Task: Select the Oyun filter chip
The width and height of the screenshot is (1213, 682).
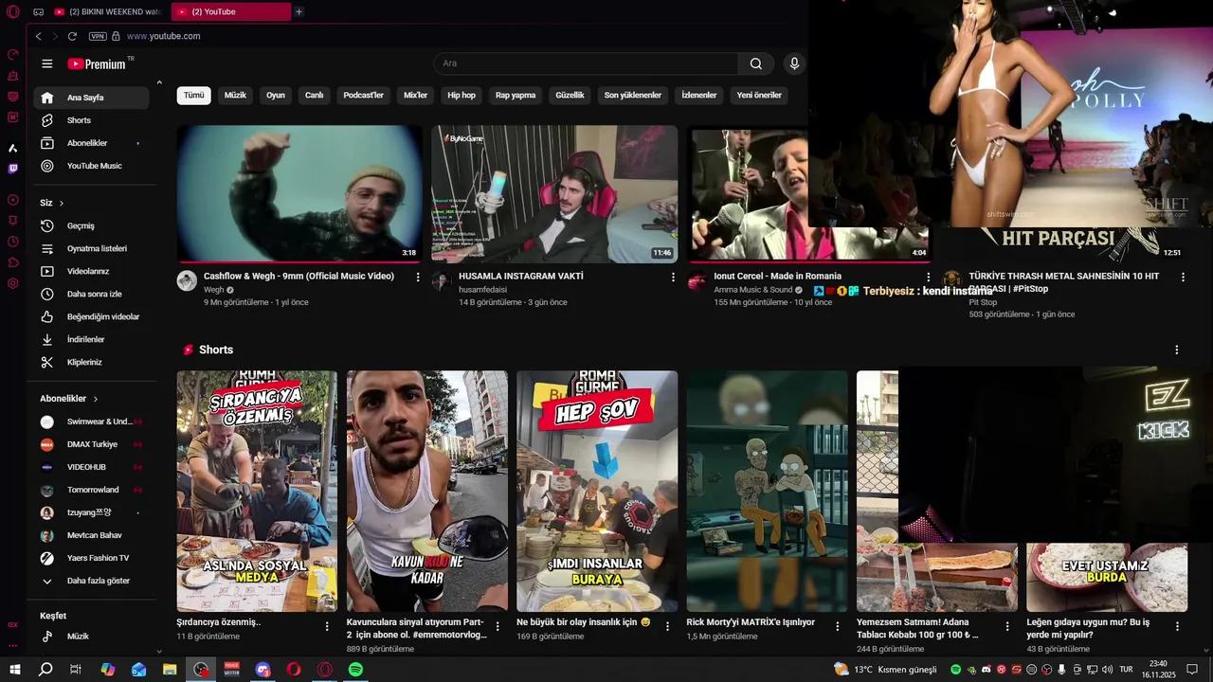Action: pyautogui.click(x=276, y=96)
